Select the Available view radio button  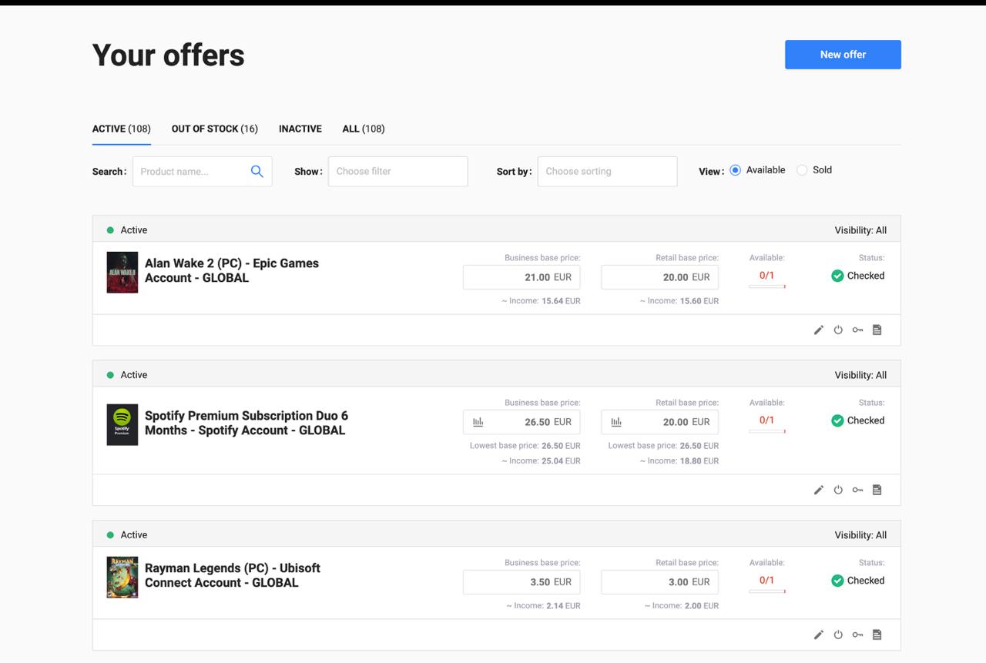[735, 170]
